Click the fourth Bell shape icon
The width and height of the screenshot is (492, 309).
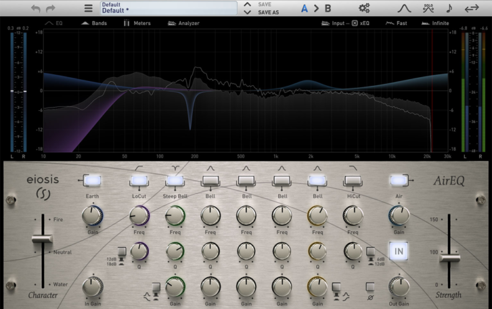tap(317, 169)
